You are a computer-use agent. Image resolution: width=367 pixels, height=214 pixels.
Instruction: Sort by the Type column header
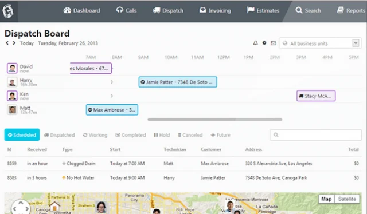pyautogui.click(x=67, y=149)
